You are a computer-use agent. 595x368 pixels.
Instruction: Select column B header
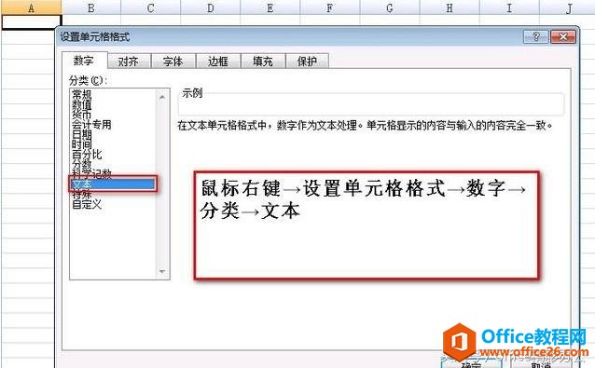(x=91, y=7)
